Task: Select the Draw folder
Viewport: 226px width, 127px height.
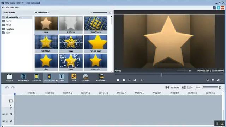Action: click(8, 32)
